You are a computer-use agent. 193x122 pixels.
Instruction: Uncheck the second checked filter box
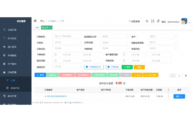click(109, 67)
